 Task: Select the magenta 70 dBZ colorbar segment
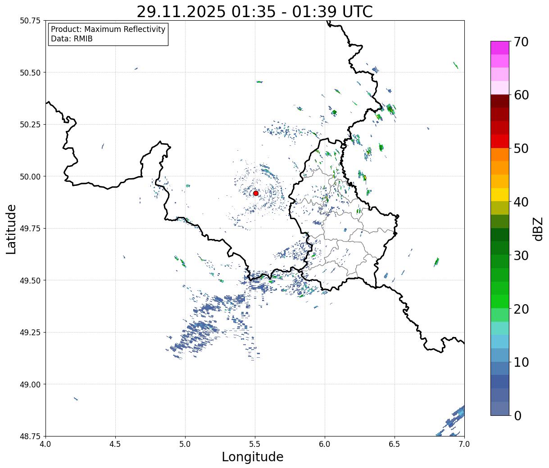500,48
